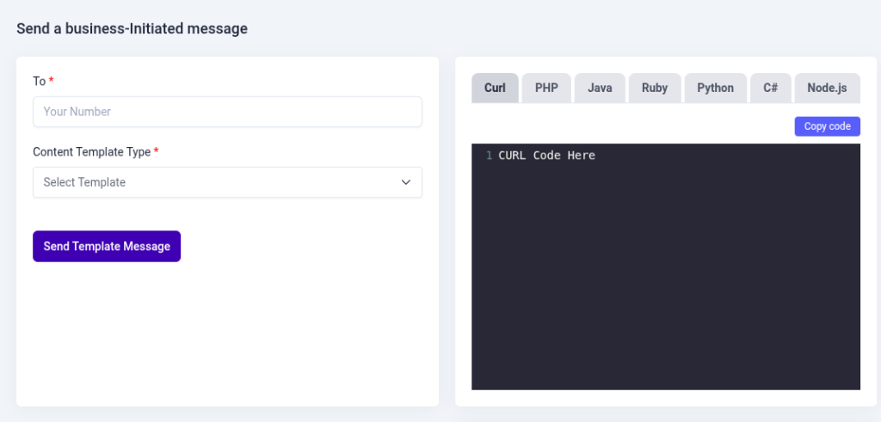The height and width of the screenshot is (422, 881).
Task: Select the Java tab
Action: [600, 88]
